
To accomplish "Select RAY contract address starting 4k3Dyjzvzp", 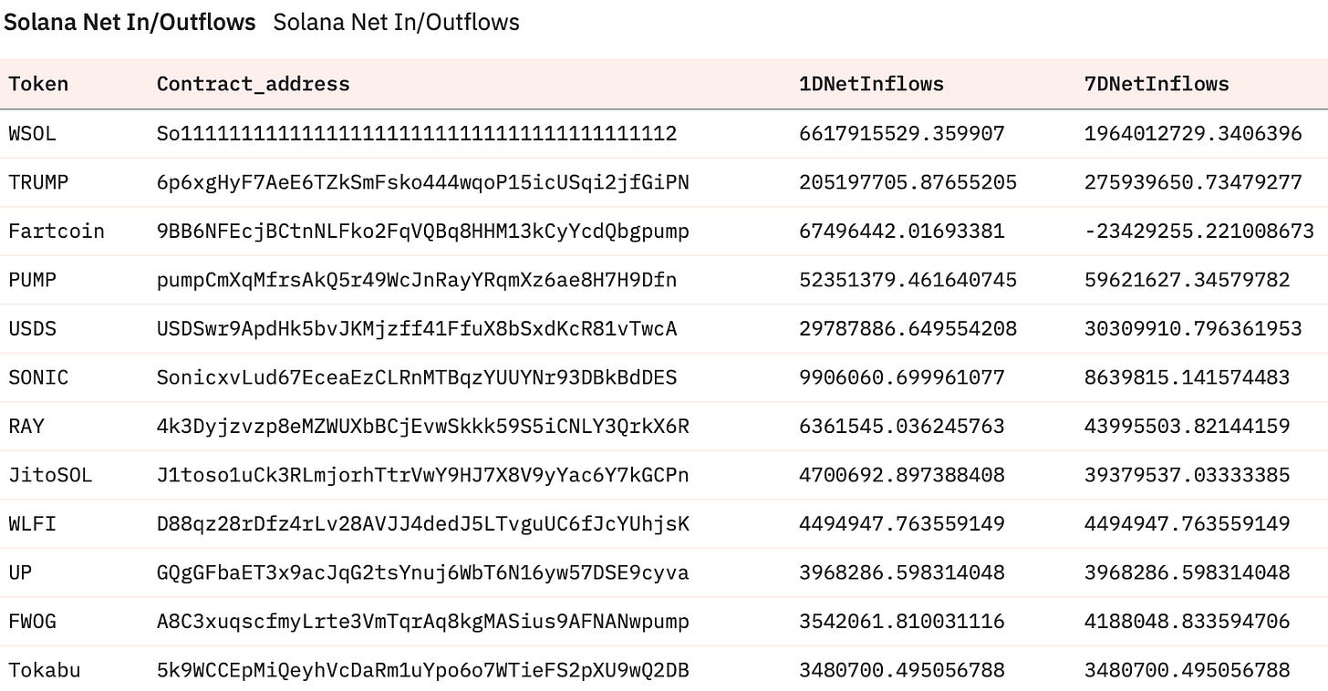I will pos(423,427).
